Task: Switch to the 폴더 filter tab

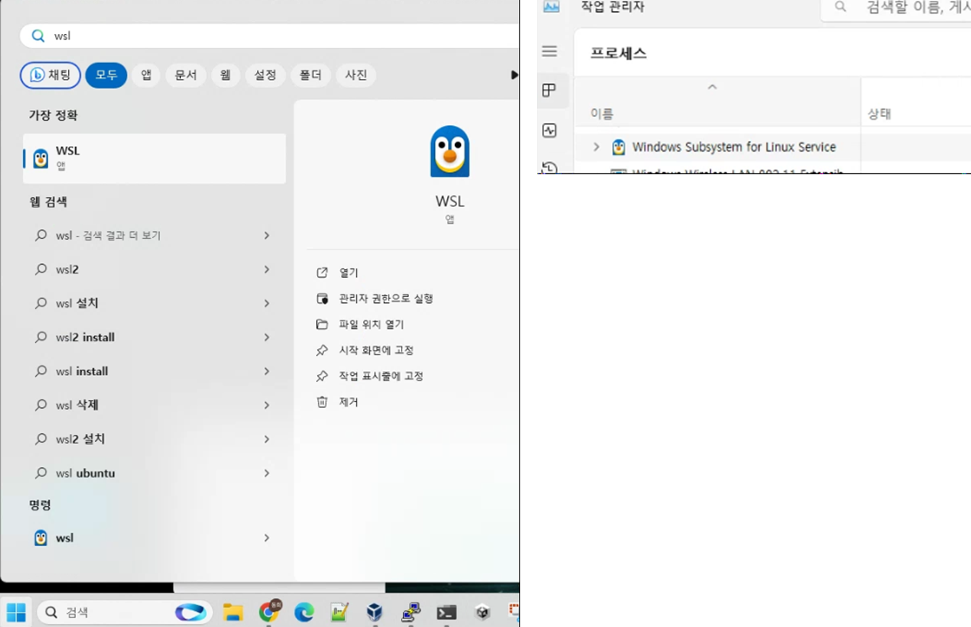Action: pos(311,75)
